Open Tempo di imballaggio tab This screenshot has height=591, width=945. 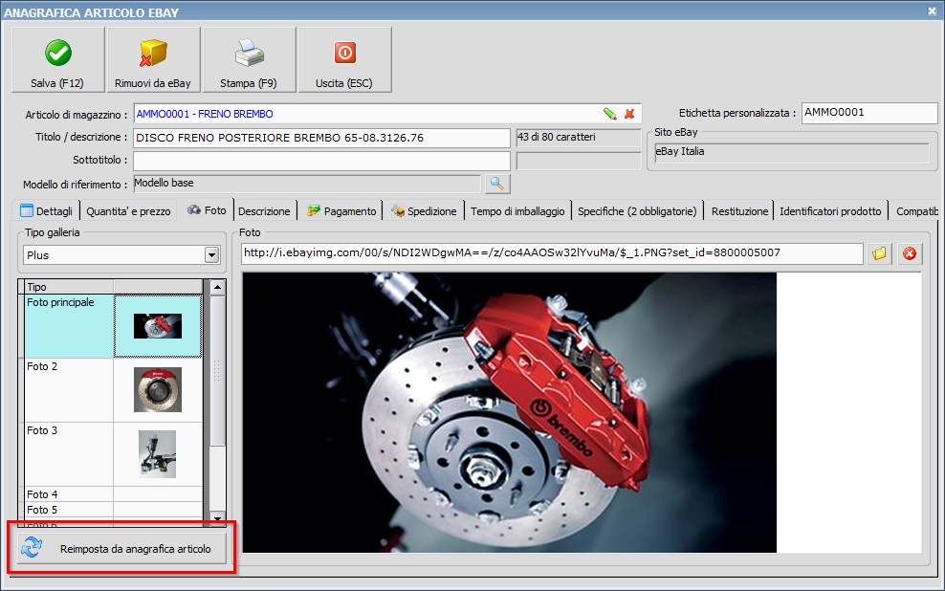(x=517, y=210)
